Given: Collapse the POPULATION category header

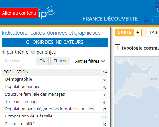Looking at the screenshot, I should pyautogui.click(x=55, y=72).
